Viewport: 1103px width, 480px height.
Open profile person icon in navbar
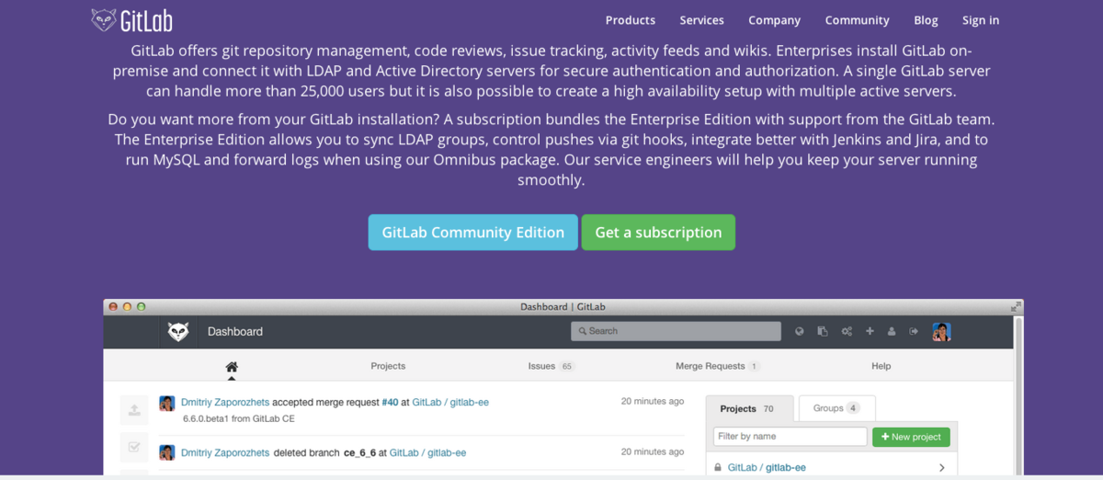(x=892, y=331)
